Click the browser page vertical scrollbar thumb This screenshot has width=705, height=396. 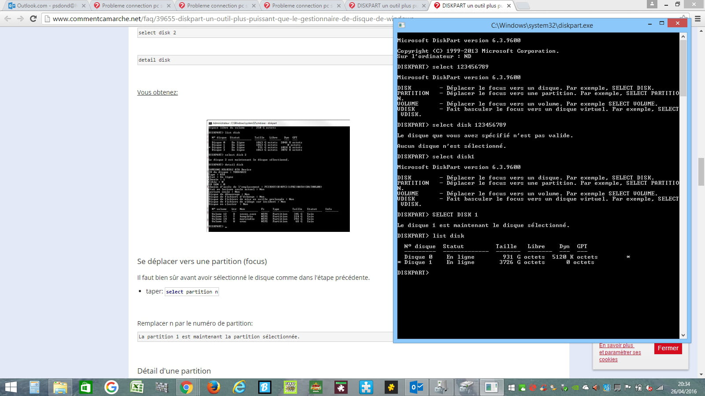(701, 172)
